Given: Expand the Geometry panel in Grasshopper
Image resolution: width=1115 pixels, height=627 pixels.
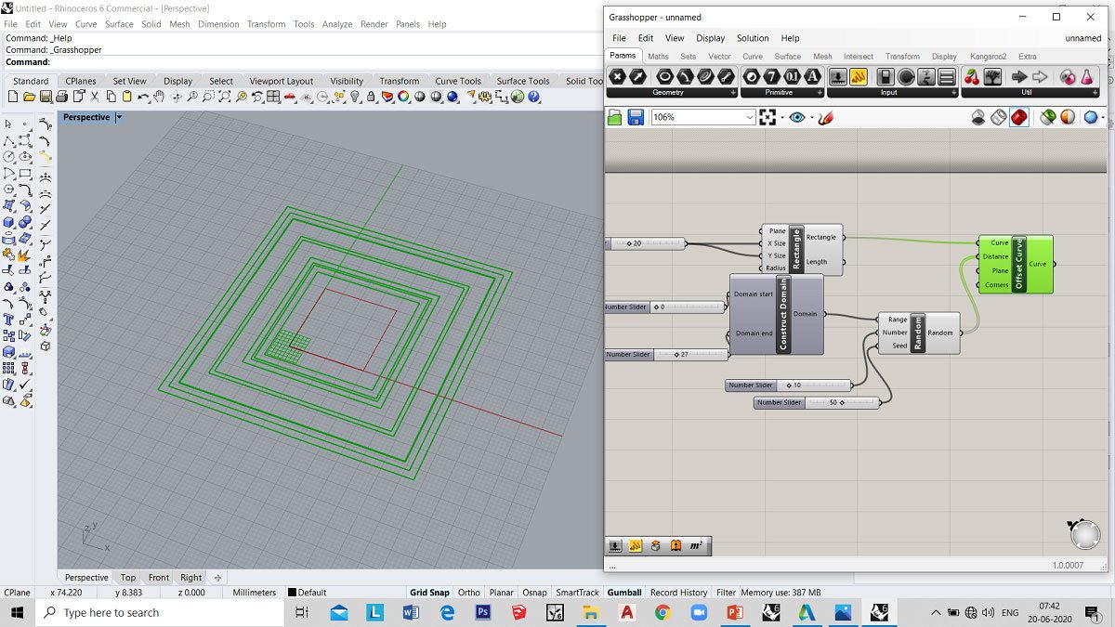Looking at the screenshot, I should coord(733,93).
